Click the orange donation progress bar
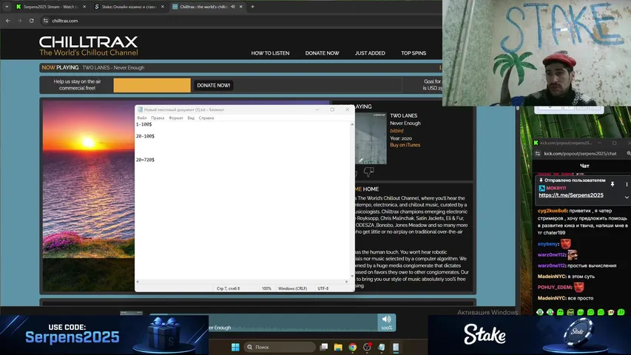Screen dimensions: 631x355 (152, 85)
